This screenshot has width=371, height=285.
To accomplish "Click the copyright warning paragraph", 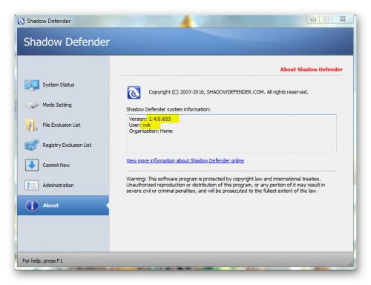I will pyautogui.click(x=226, y=185).
